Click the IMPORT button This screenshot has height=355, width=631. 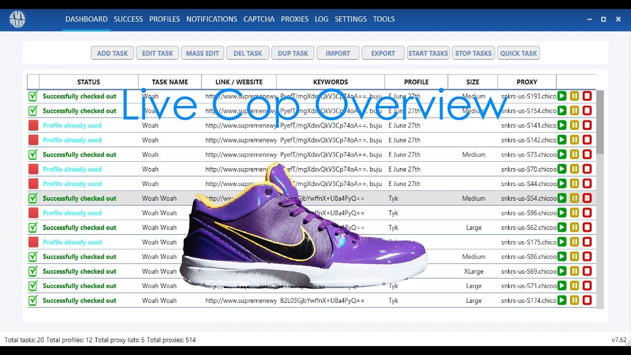(x=338, y=53)
